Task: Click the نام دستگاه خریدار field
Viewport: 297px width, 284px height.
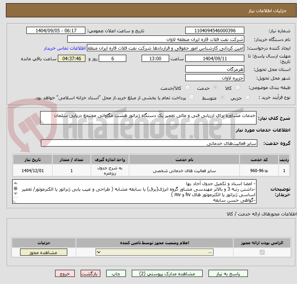Action: [x=156, y=39]
